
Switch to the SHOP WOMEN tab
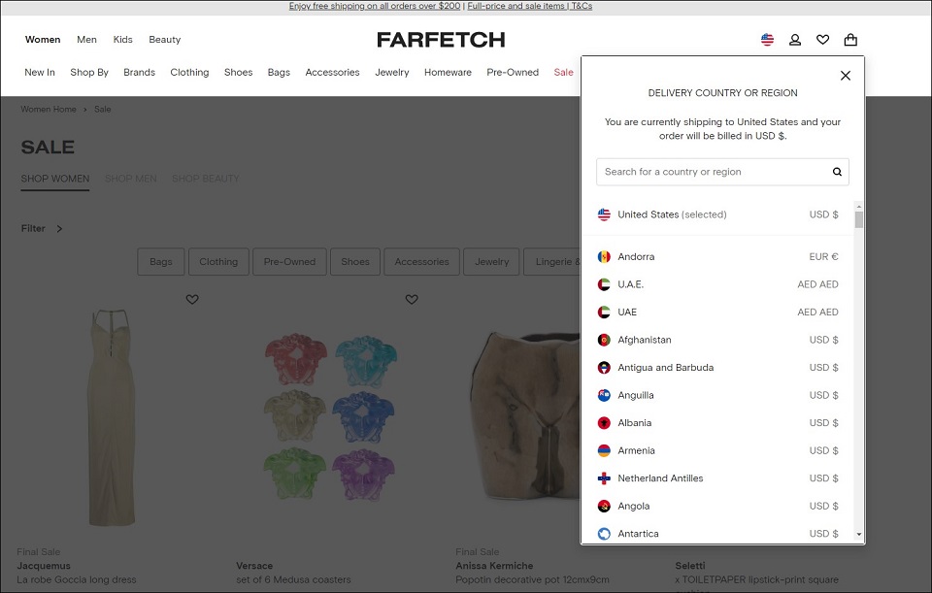(x=55, y=179)
